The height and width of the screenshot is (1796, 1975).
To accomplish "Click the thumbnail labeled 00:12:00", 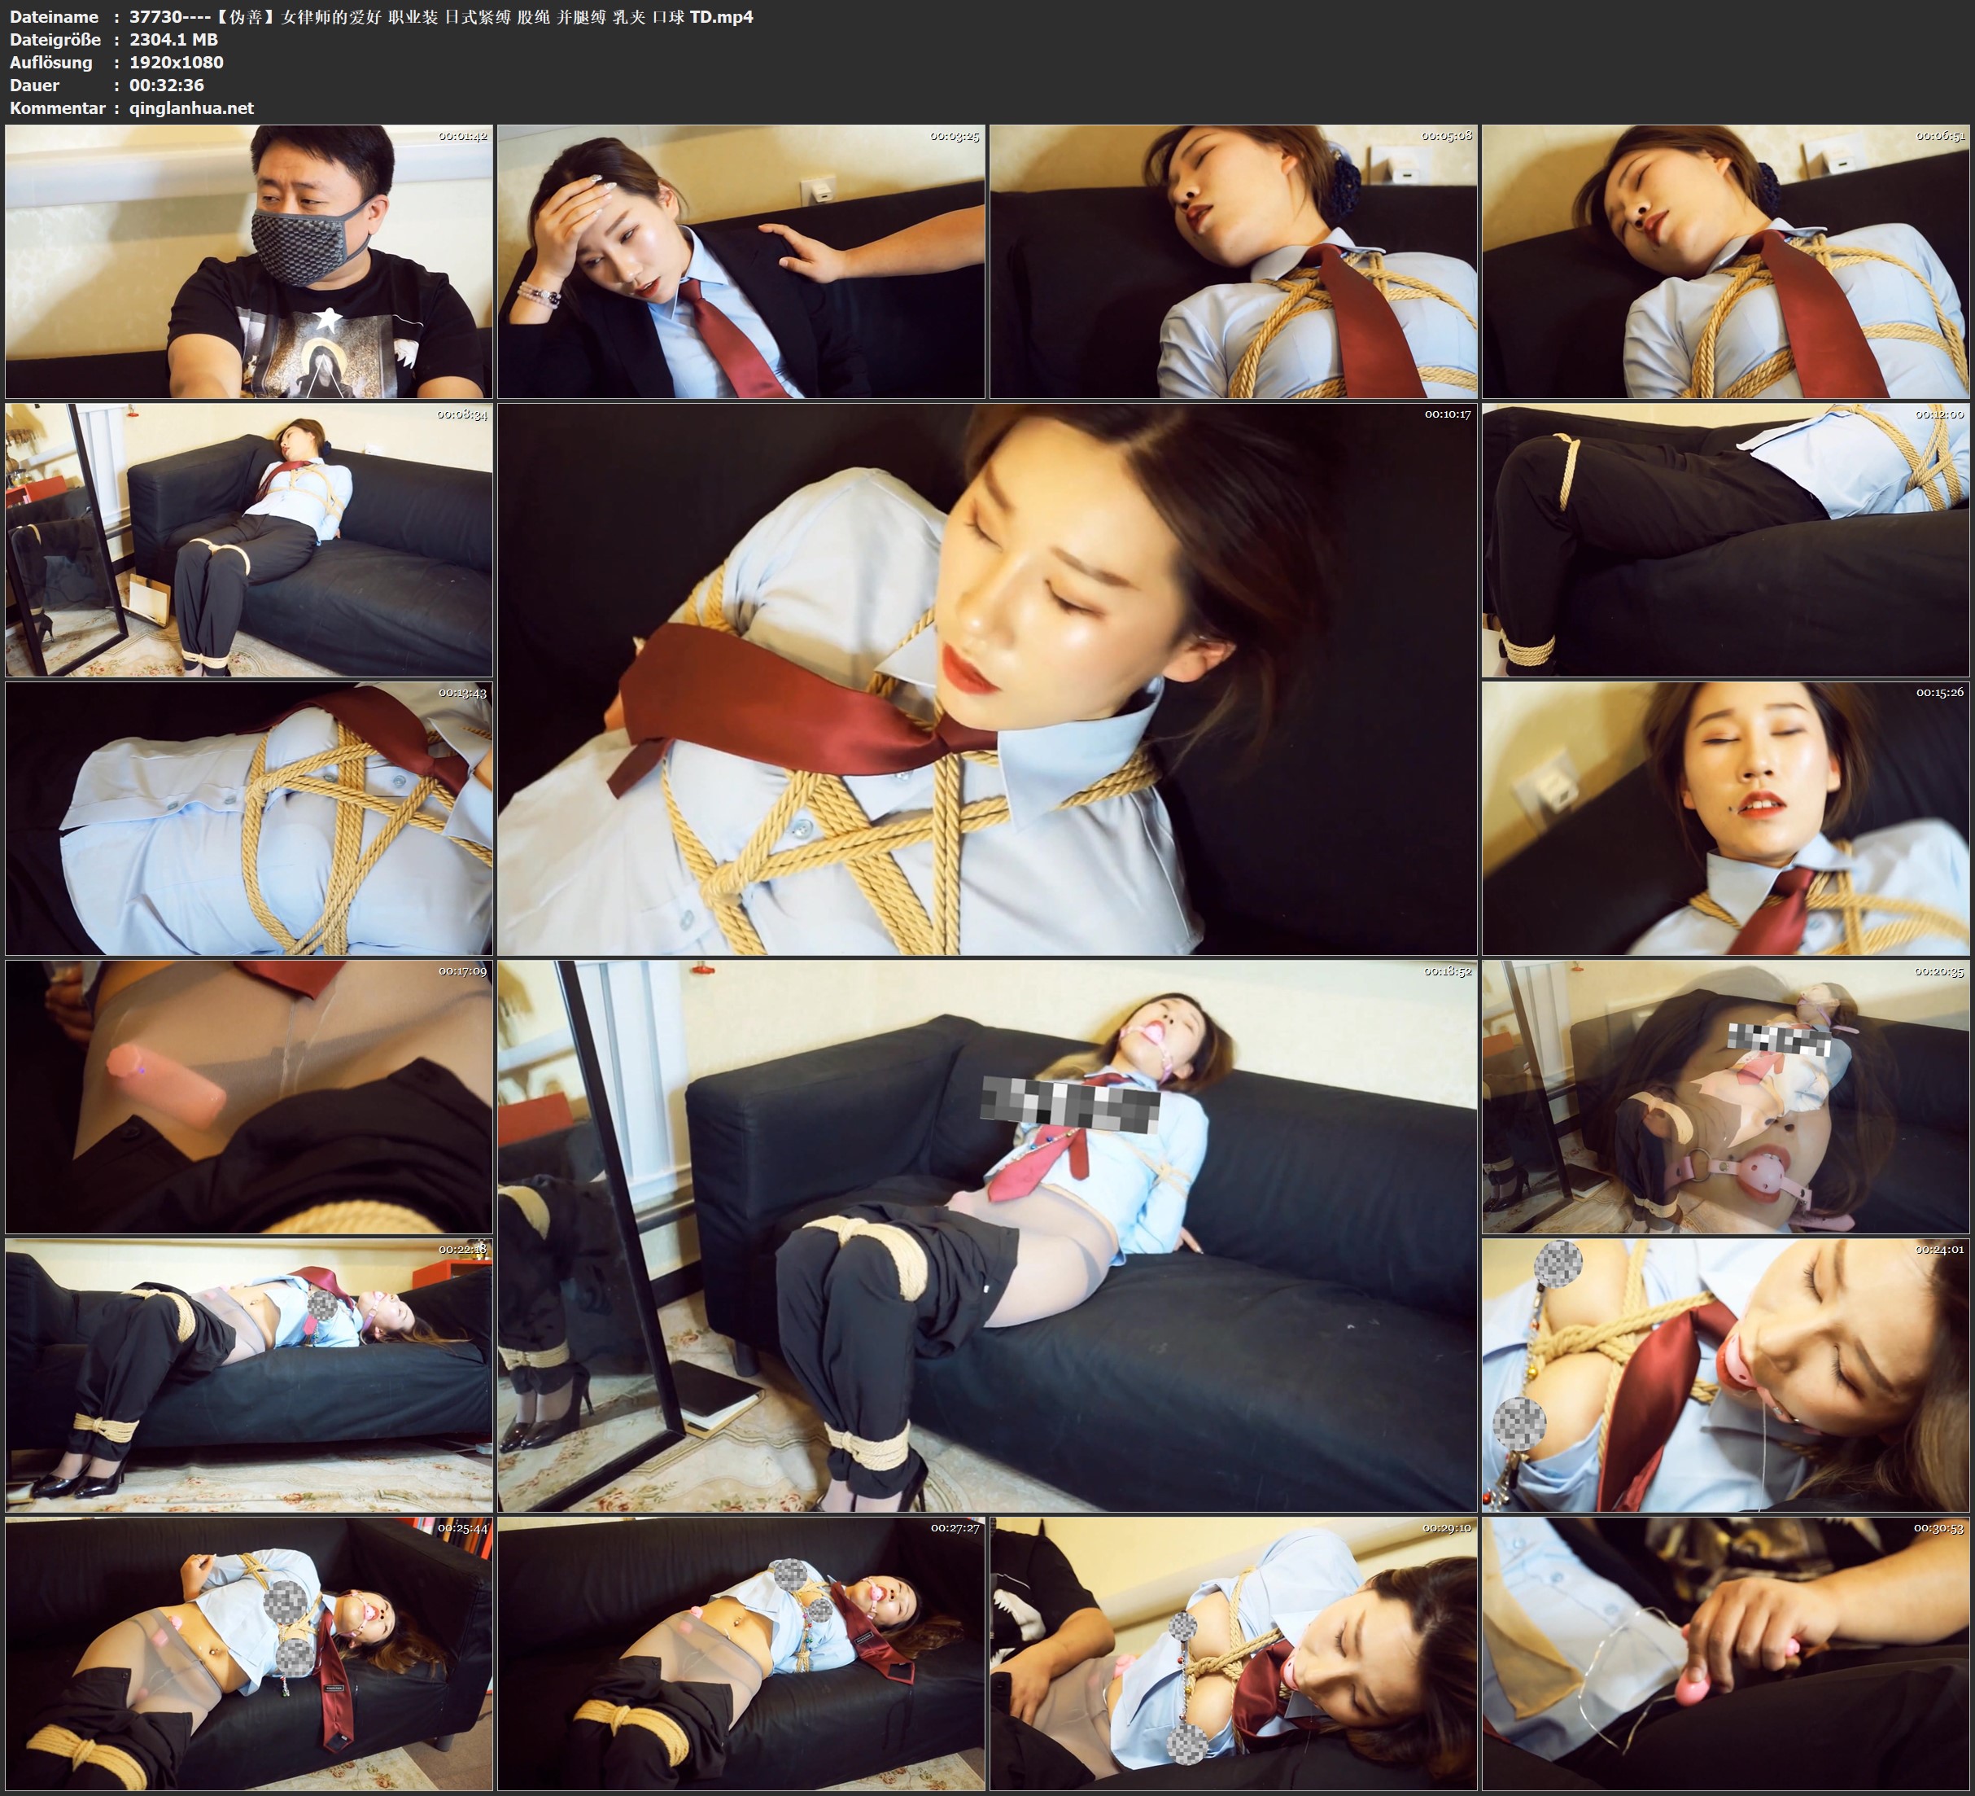I will [1725, 539].
